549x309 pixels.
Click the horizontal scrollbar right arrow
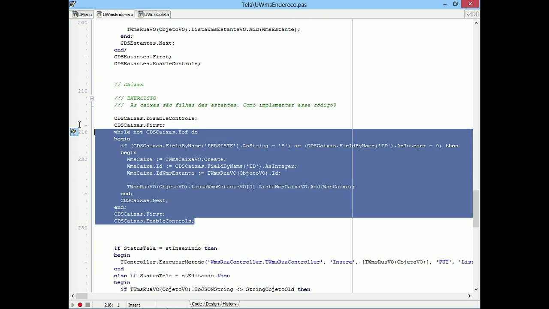coord(469,296)
